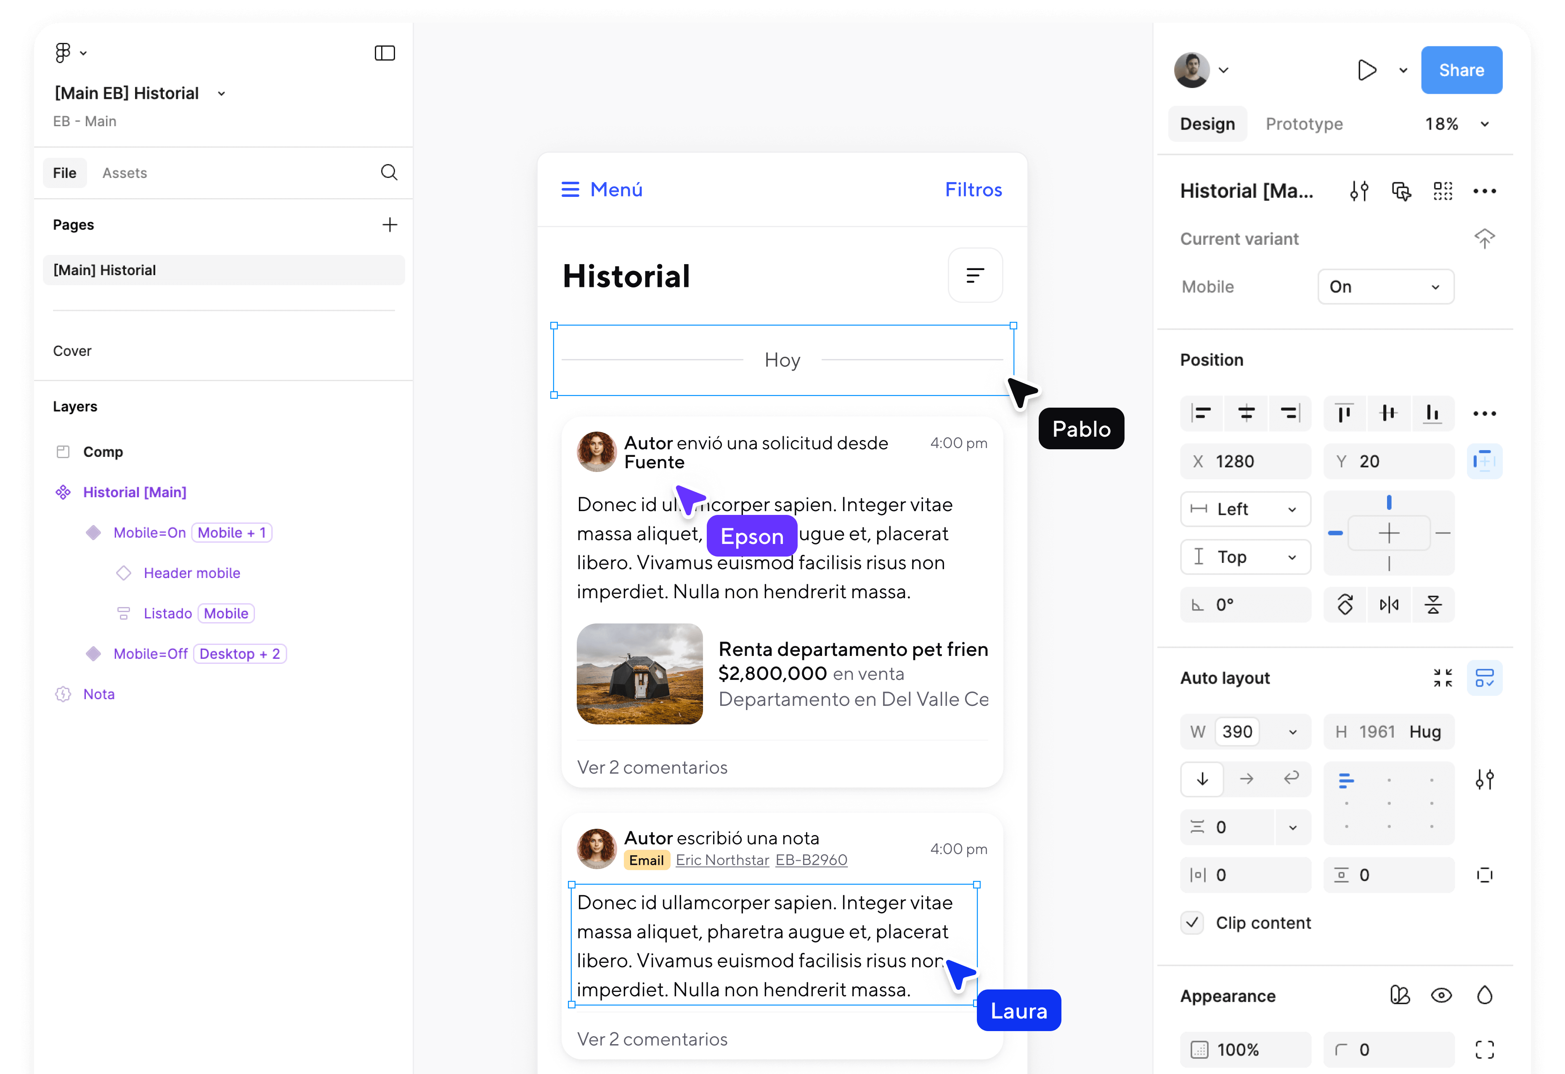Toggle the sidebar panel icon
1565x1074 pixels.
coord(385,53)
